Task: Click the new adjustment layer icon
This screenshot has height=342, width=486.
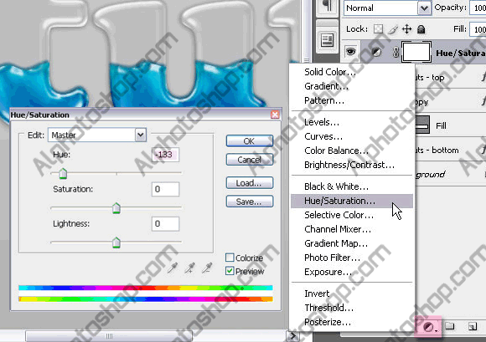Action: pyautogui.click(x=428, y=327)
